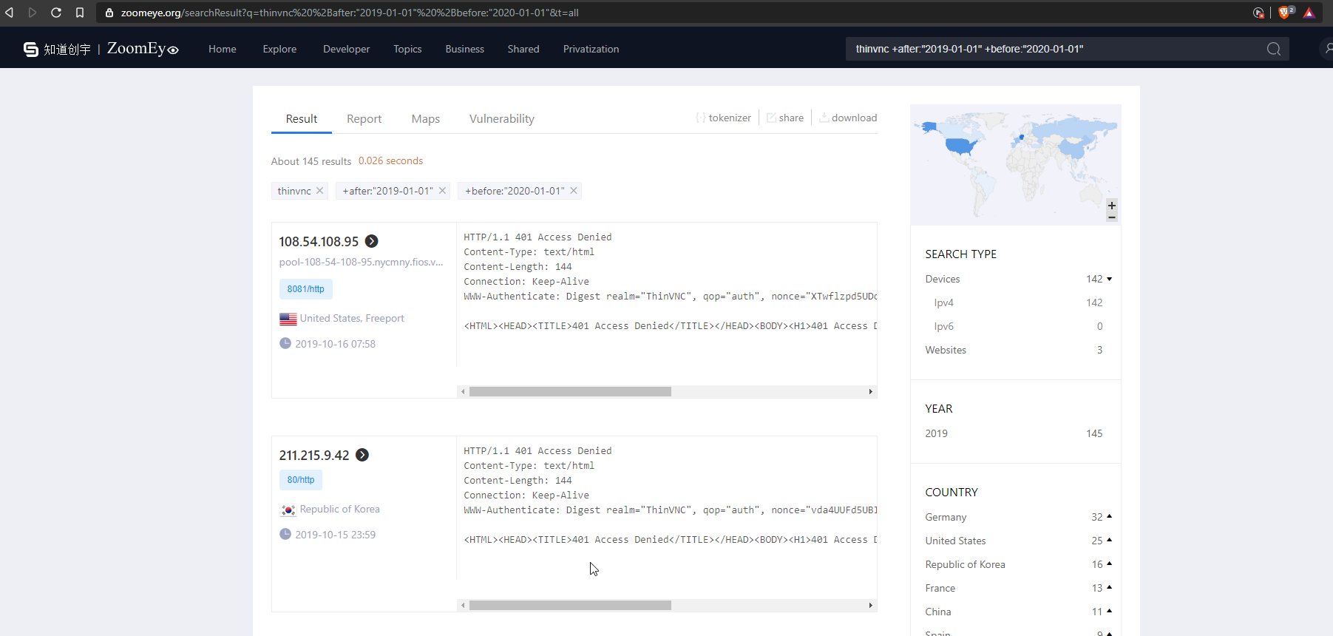Open the Explore menu item
This screenshot has width=1333, height=636.
[279, 49]
